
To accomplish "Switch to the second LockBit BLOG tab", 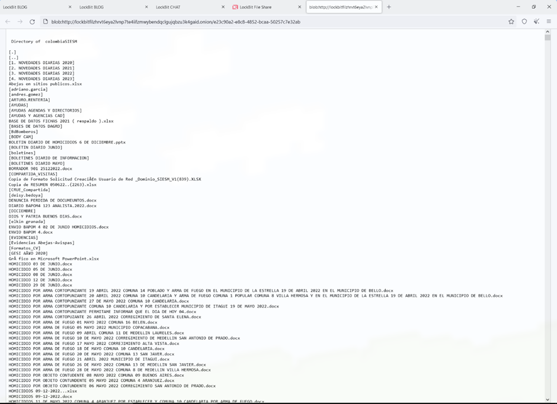I will click(x=112, y=7).
